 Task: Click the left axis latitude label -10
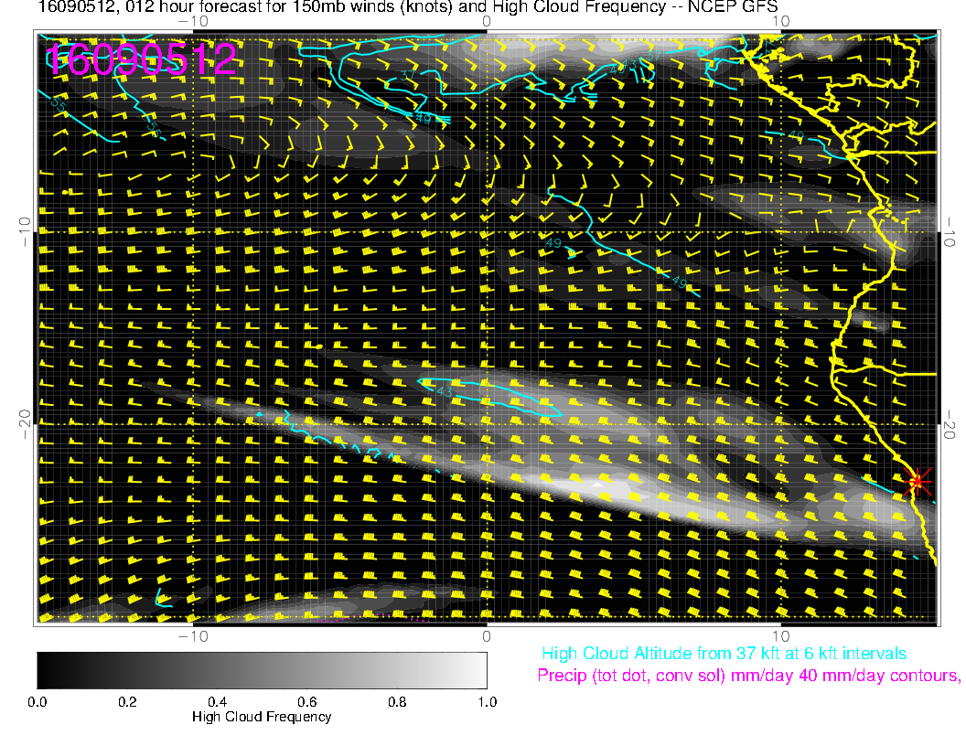tap(25, 232)
